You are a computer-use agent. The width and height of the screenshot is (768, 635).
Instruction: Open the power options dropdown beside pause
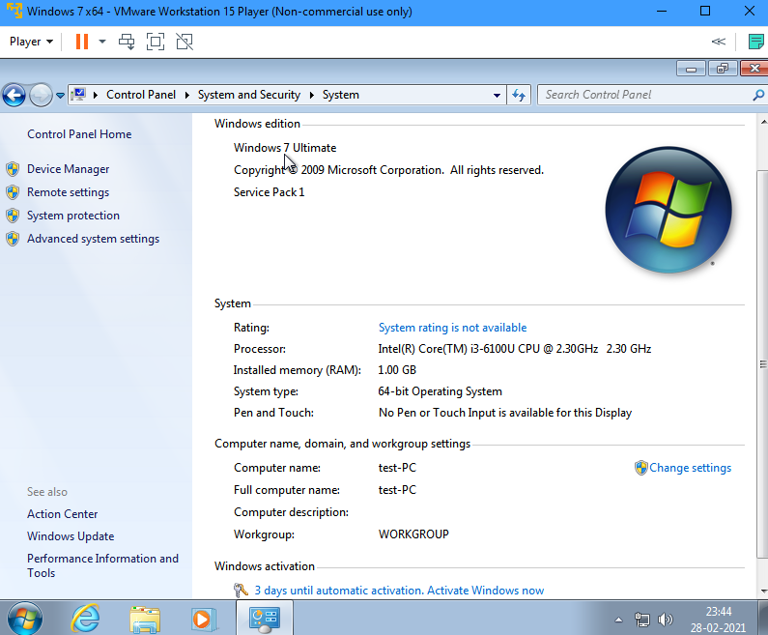pos(102,42)
